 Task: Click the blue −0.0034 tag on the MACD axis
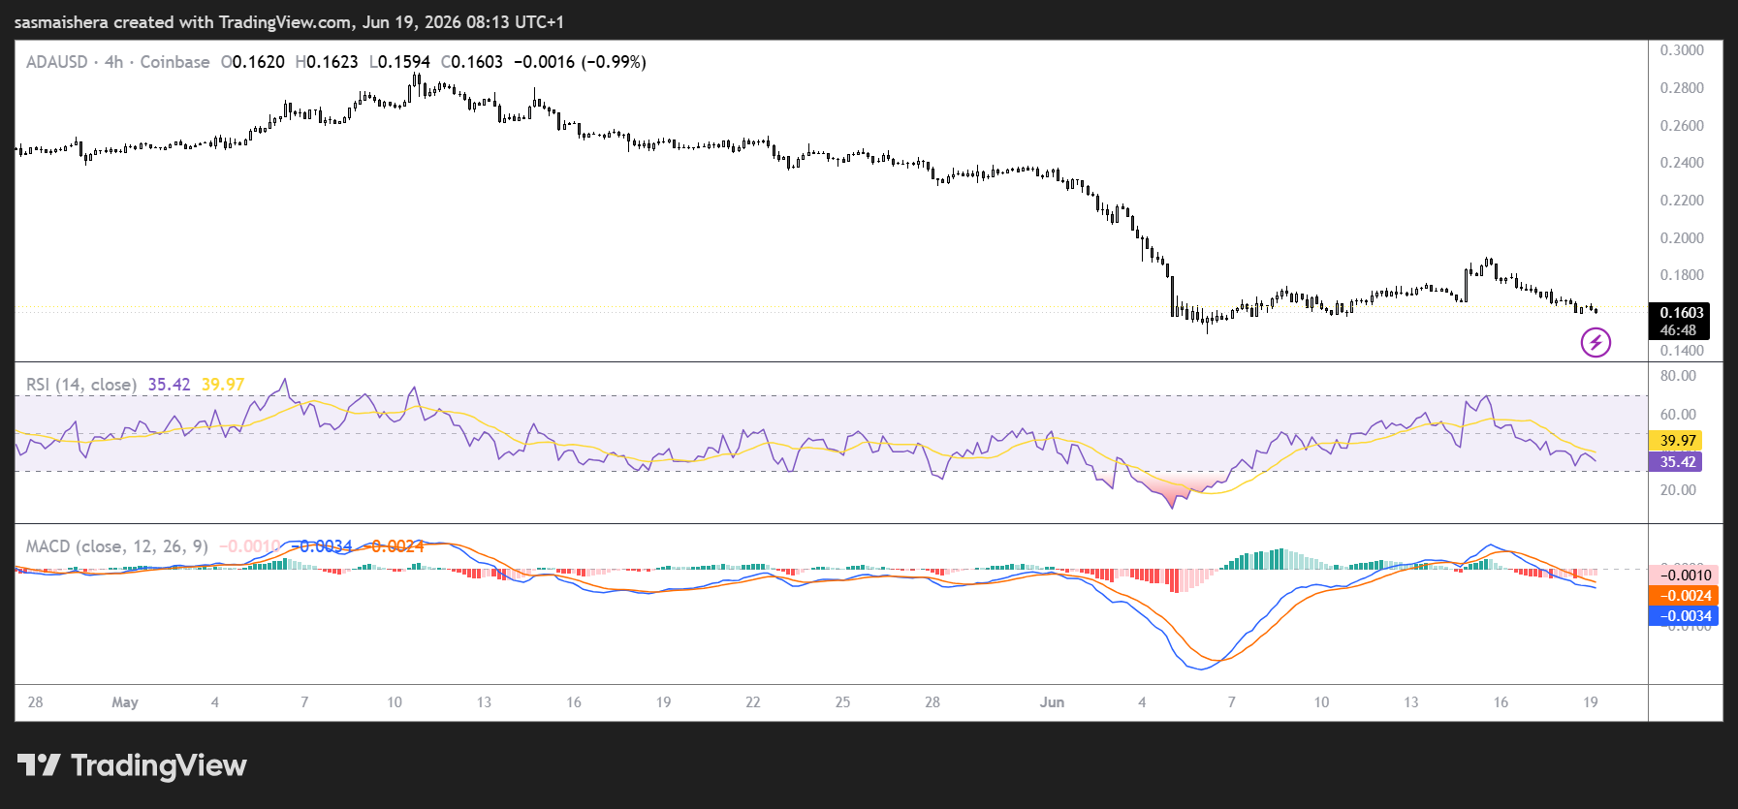pos(1684,616)
